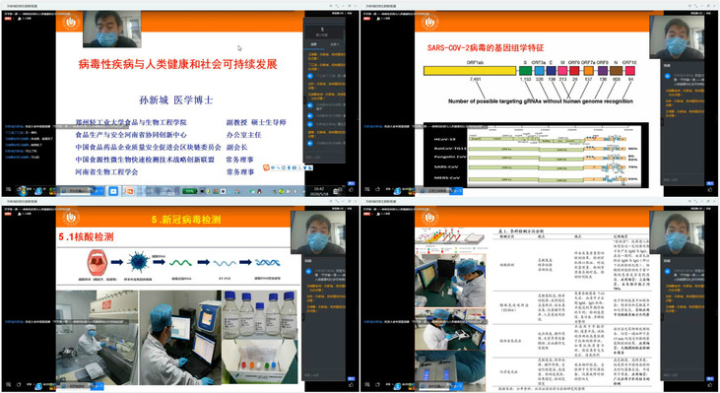Click the share icon below the SARS-COV-2 genome slide
Viewport: 720px width, 393px height.
pyautogui.click(x=377, y=189)
